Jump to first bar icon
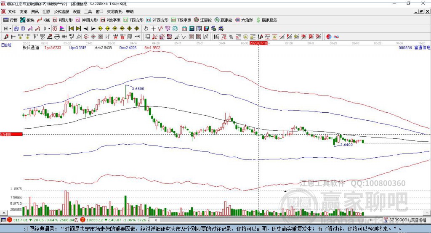 [x=71, y=29]
